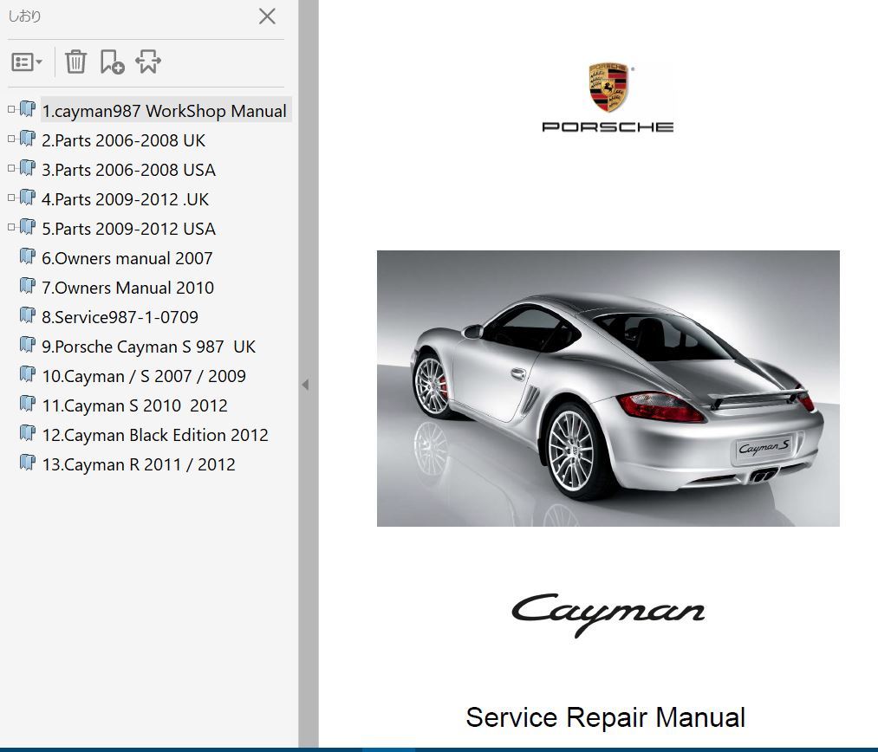Select the bookmark icon beside '6.Owners manual 2007'
The image size is (878, 752).
point(27,256)
